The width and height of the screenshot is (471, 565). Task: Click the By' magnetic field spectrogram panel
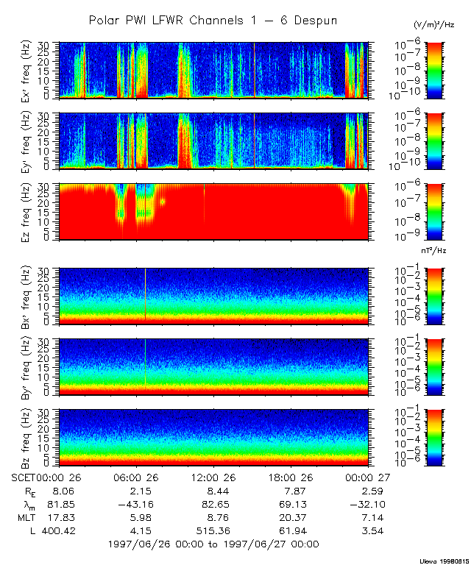tap(213, 366)
